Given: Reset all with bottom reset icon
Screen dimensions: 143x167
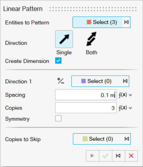Looking at the screenshot, I should 118,156.
